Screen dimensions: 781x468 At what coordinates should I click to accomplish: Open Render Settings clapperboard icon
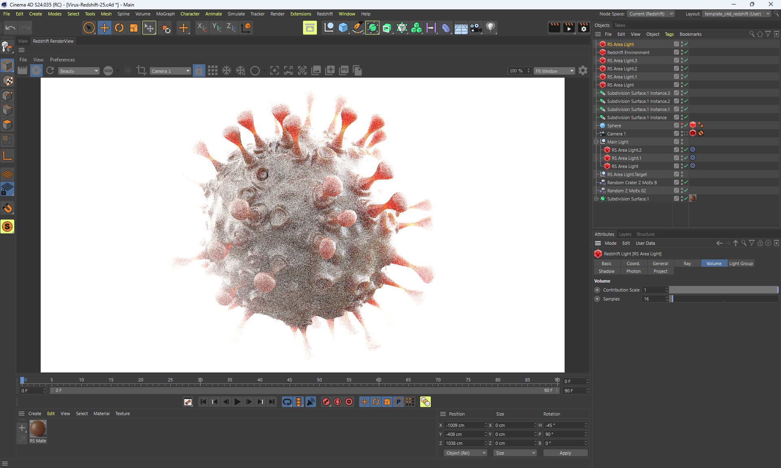583,28
